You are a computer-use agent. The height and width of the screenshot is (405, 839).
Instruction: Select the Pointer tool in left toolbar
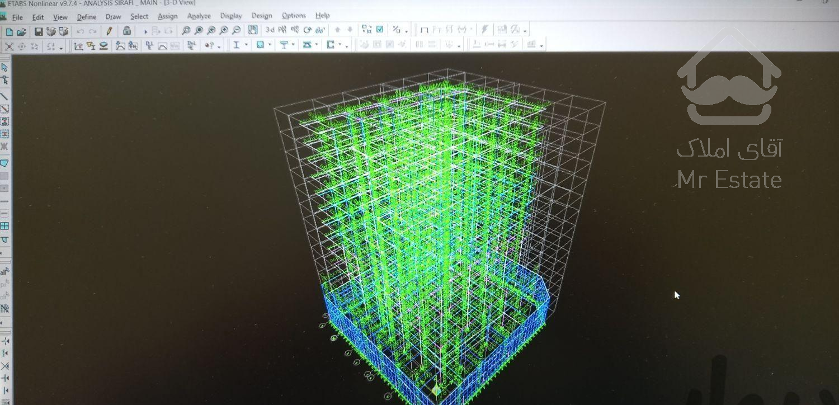[4, 68]
